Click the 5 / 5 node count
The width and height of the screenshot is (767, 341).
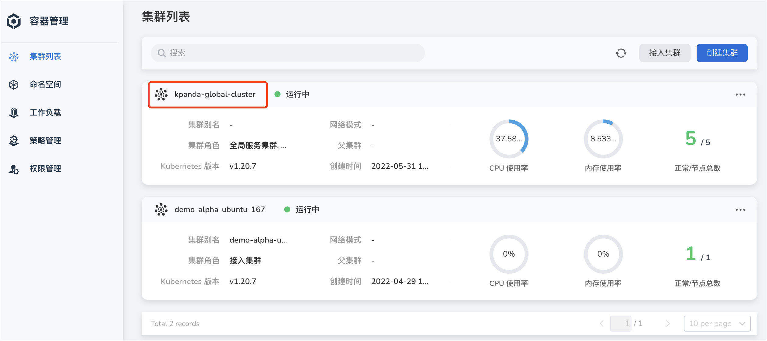coord(698,139)
